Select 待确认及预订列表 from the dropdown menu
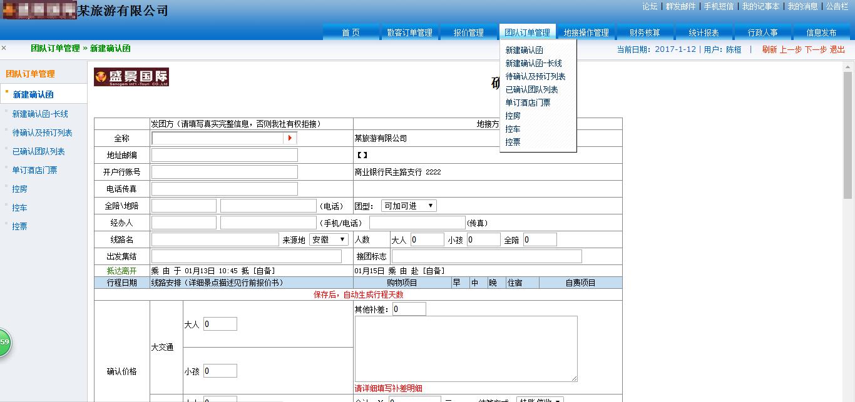 click(x=535, y=76)
